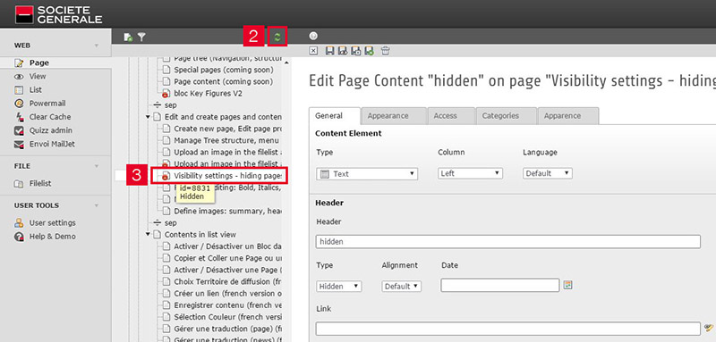
Task: Click the Clear Cache module icon
Action: [19, 117]
